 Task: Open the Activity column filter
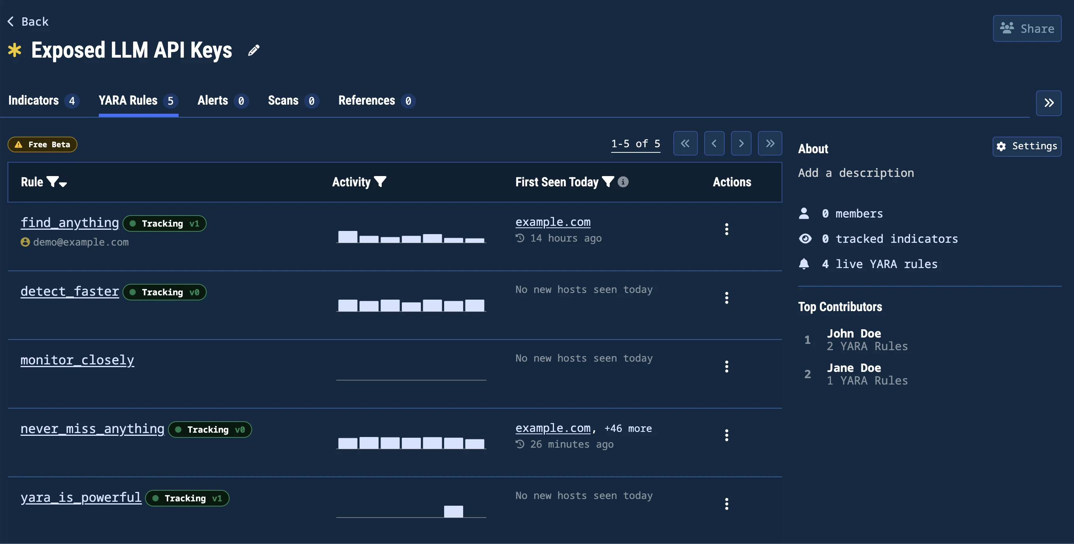pyautogui.click(x=380, y=182)
